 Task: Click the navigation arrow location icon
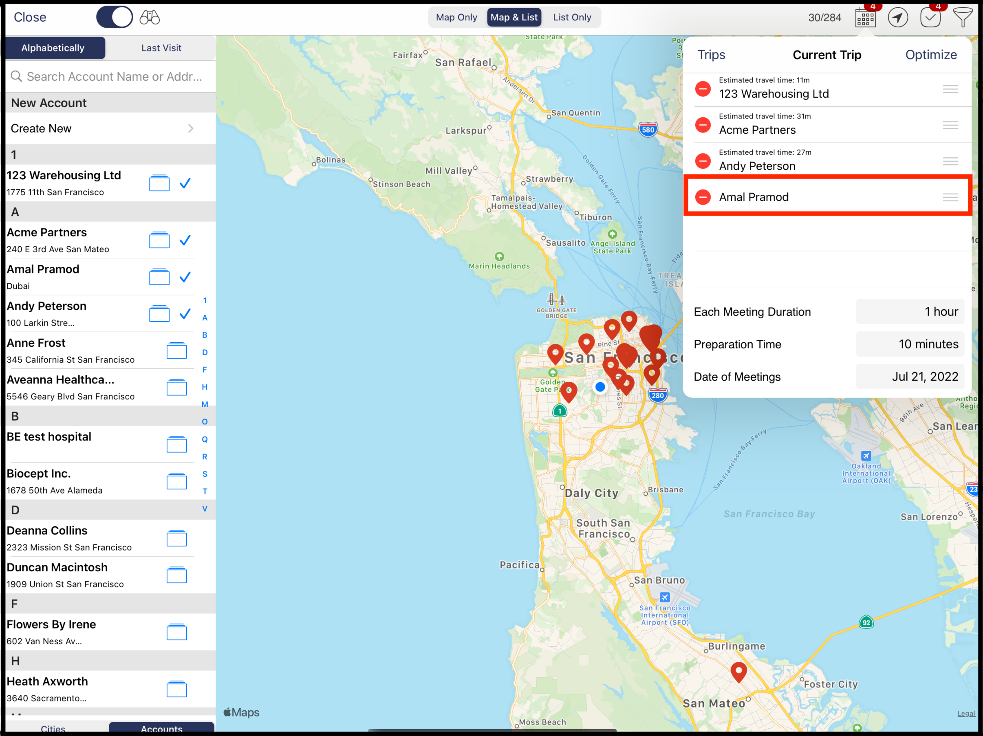(x=898, y=18)
